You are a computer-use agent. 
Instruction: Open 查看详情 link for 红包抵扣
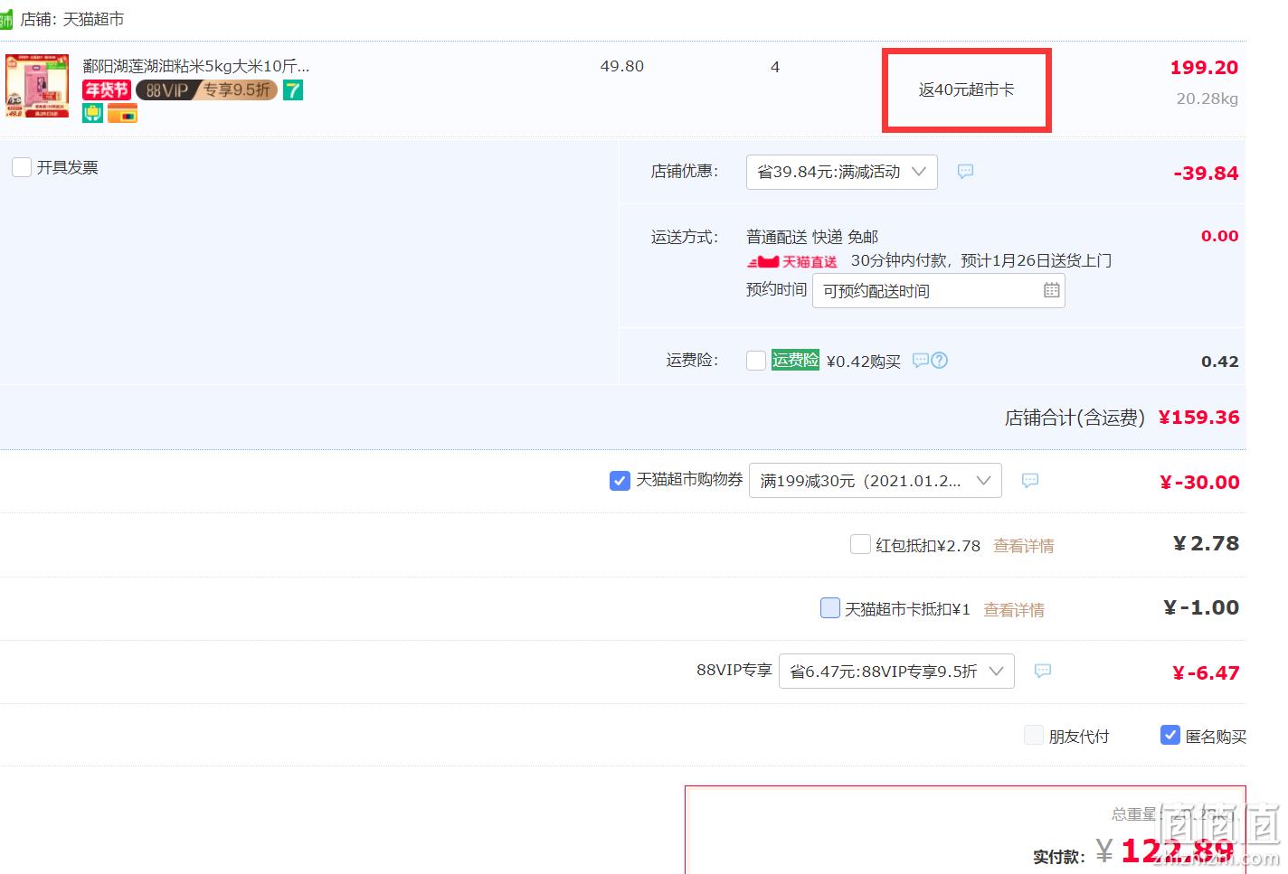tap(1023, 546)
